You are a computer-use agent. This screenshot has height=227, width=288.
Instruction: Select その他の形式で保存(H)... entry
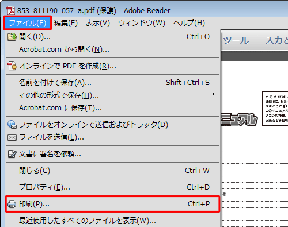(x=112, y=95)
